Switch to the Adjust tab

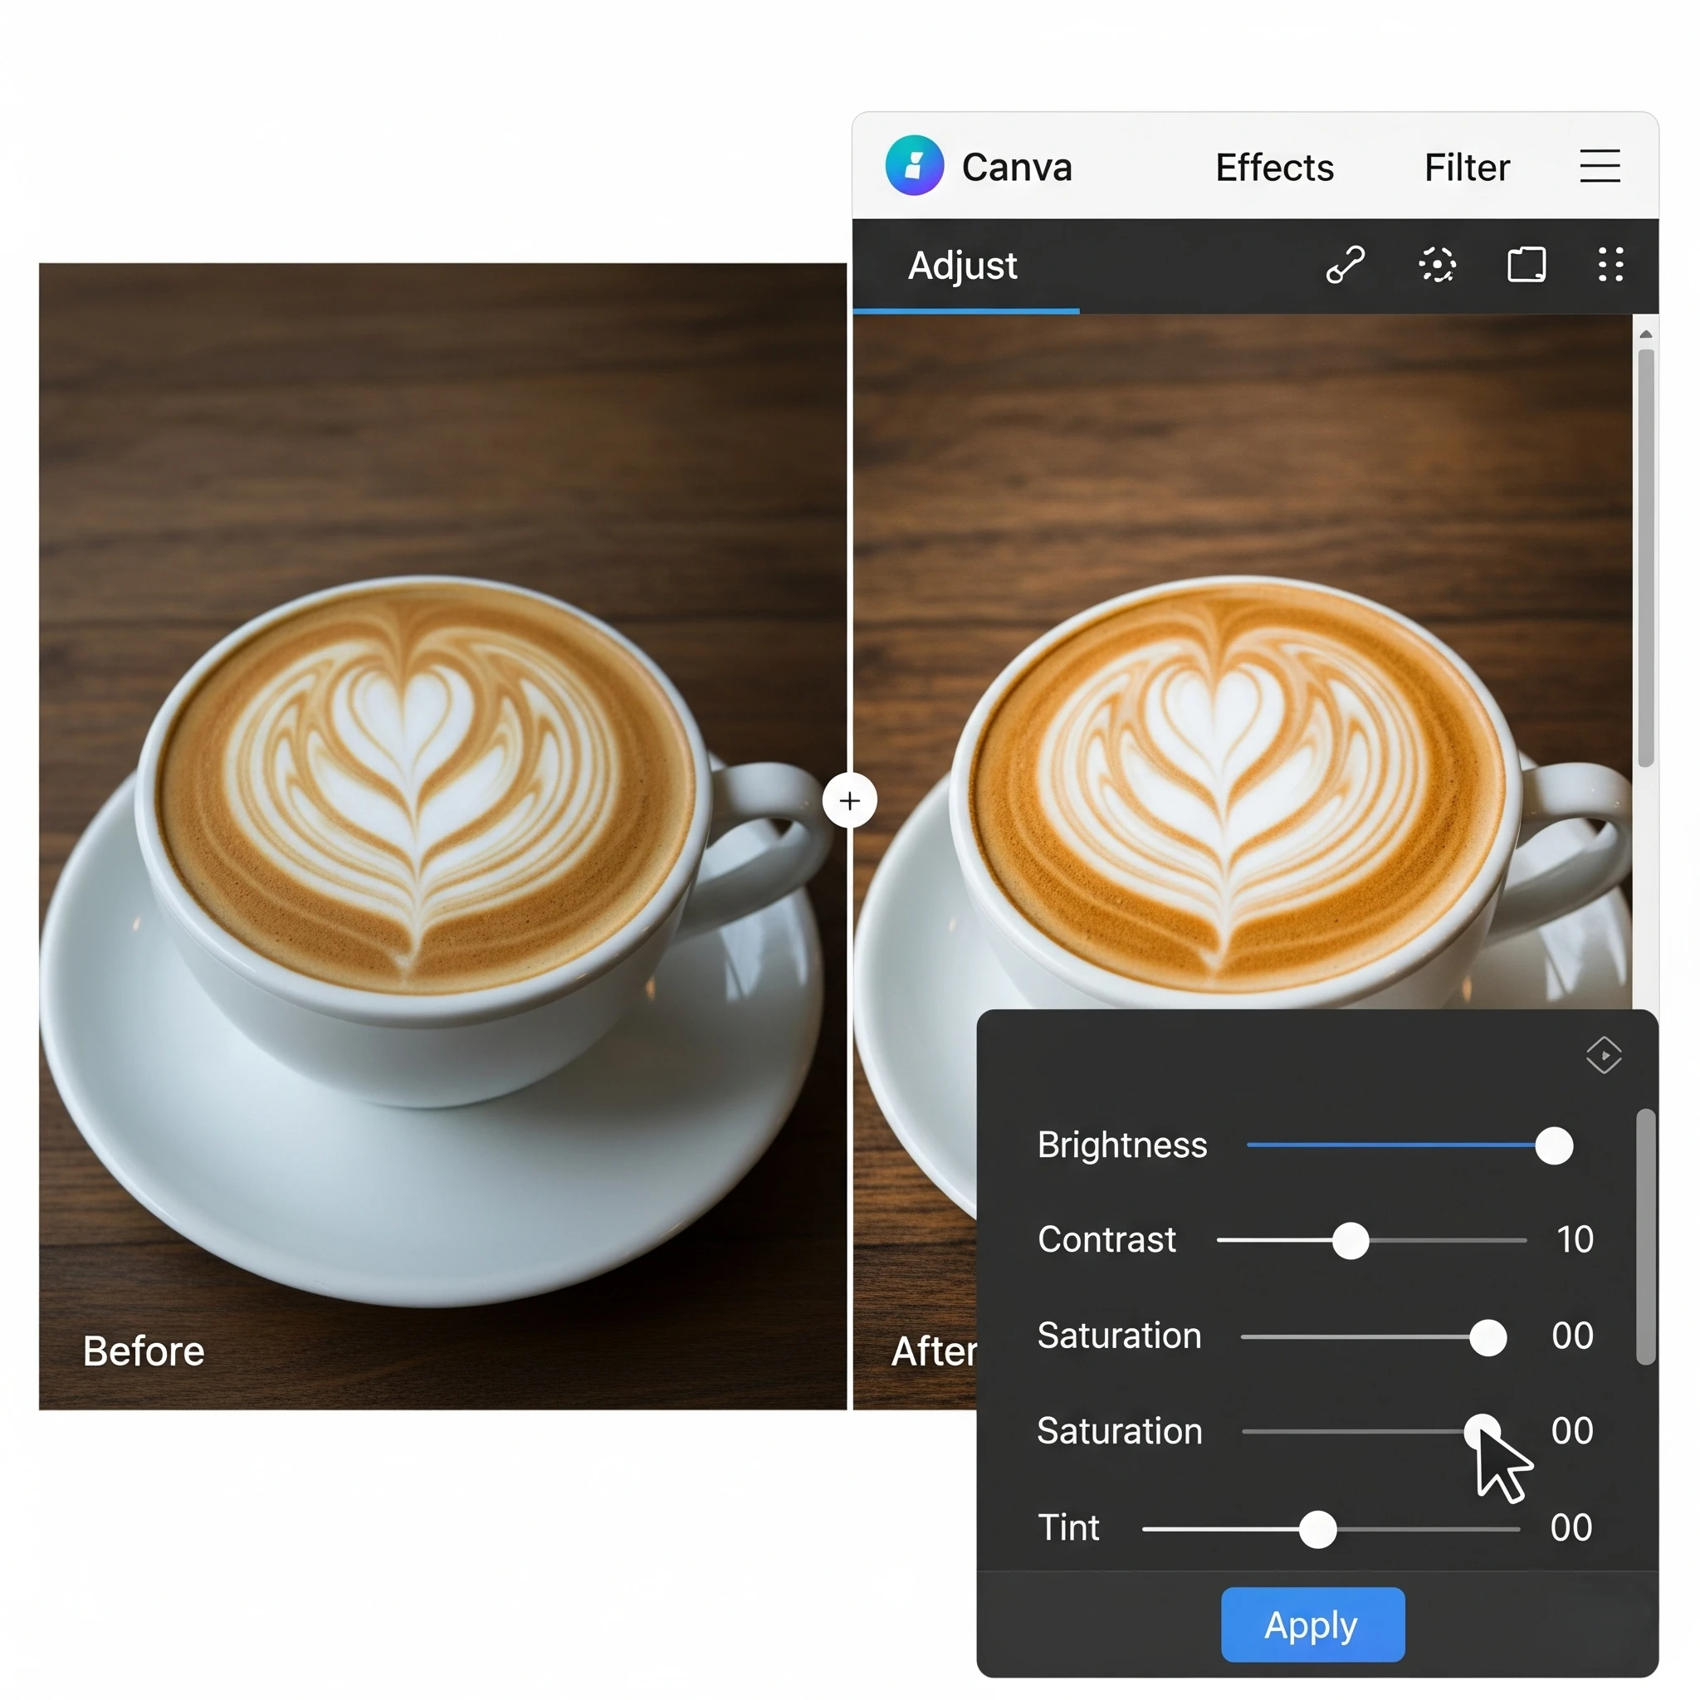tap(963, 266)
